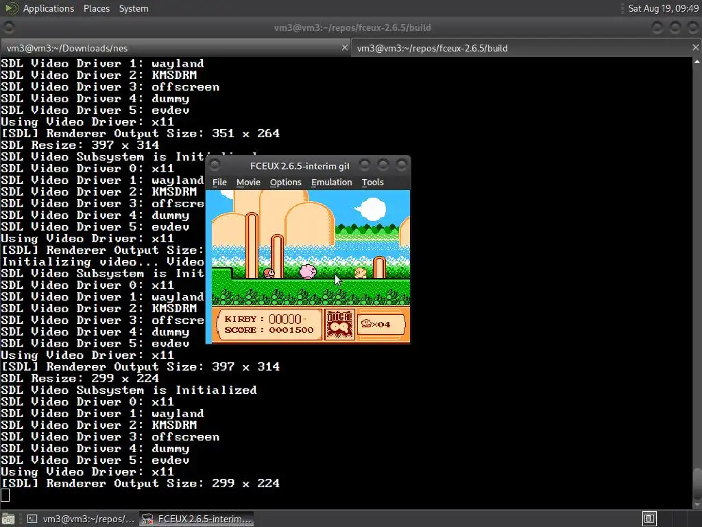Screen dimensions: 702x527
Task: Click the terminal window menu icon in title bar
Action: coord(9,27)
